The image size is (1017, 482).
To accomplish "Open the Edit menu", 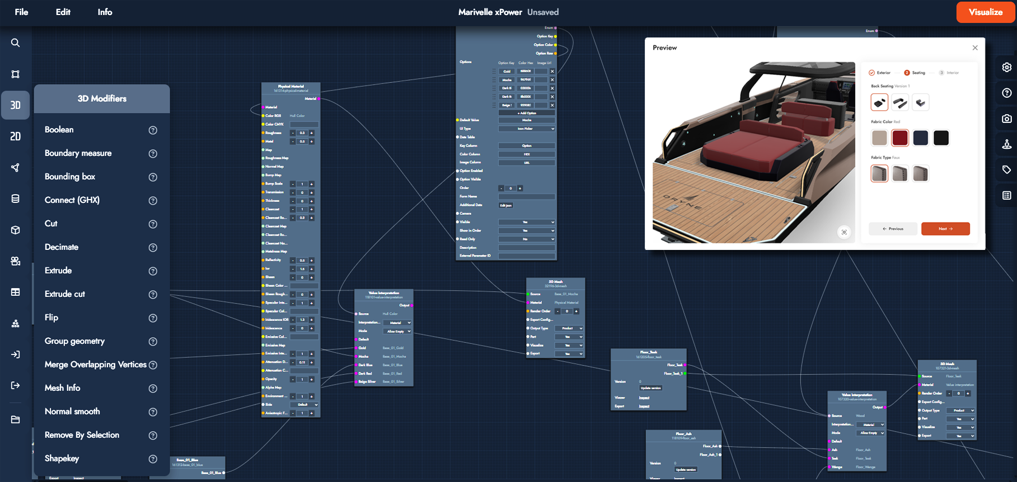I will pyautogui.click(x=63, y=12).
